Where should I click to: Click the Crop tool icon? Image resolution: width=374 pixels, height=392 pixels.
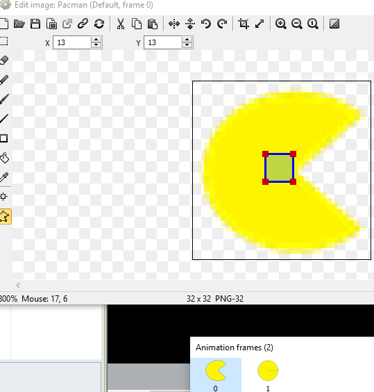(244, 24)
